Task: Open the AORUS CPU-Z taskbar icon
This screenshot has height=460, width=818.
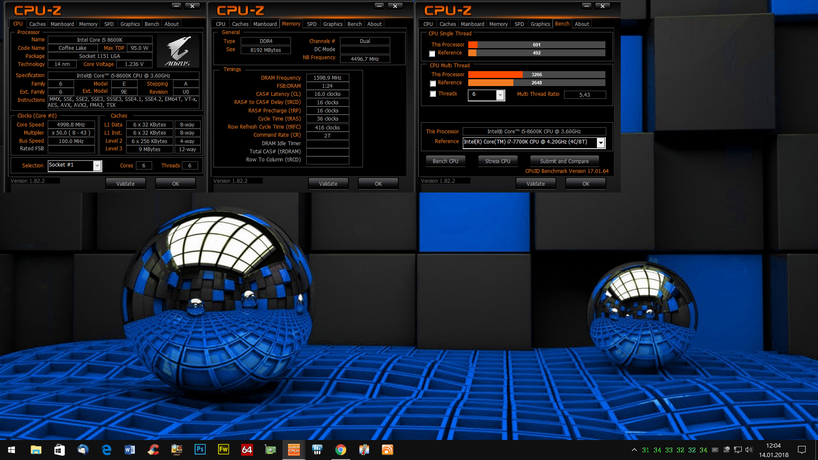Action: coord(294,450)
